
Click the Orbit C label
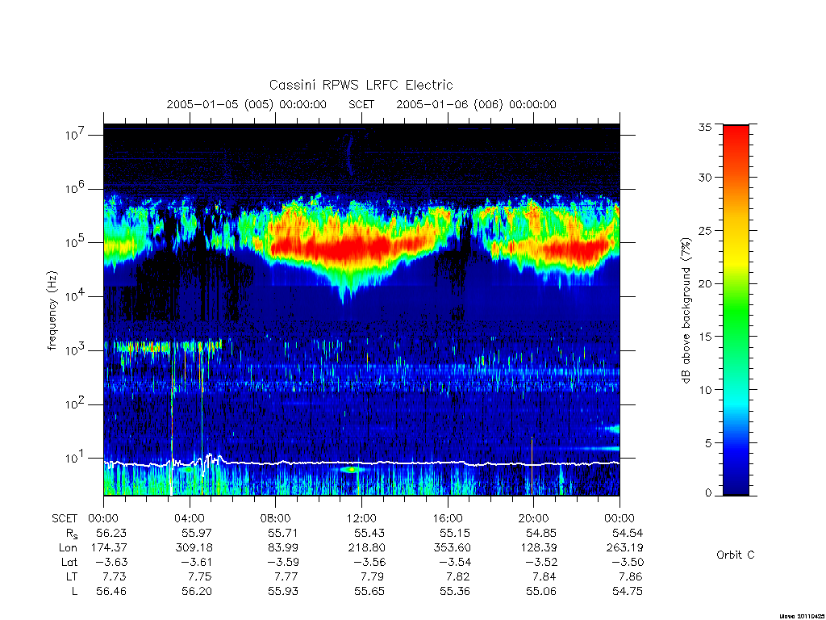click(x=736, y=555)
